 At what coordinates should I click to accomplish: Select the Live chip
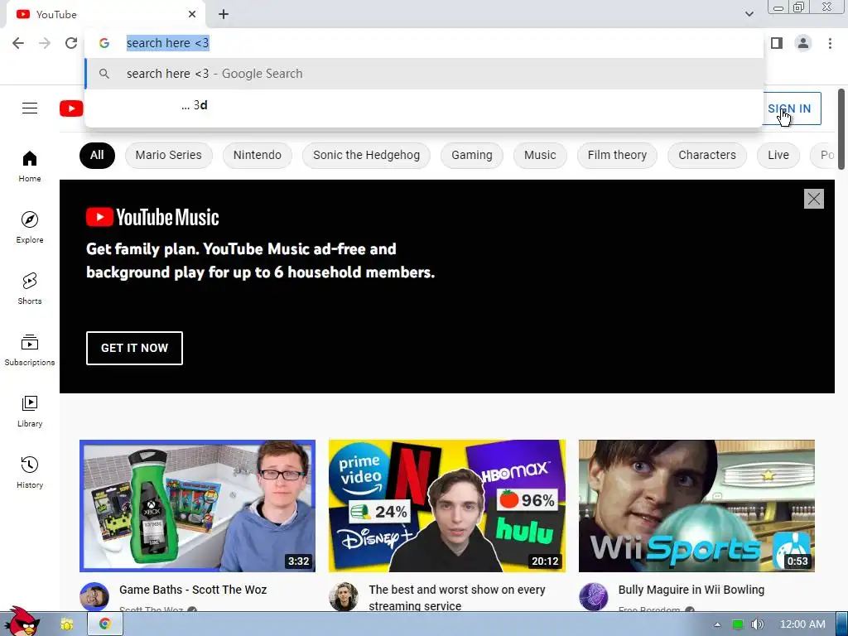pyautogui.click(x=778, y=155)
